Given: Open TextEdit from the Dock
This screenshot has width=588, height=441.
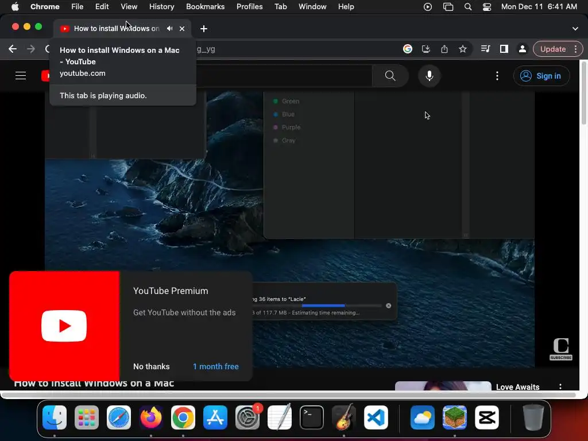Looking at the screenshot, I should [x=280, y=417].
